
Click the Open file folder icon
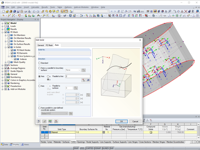[7, 12]
